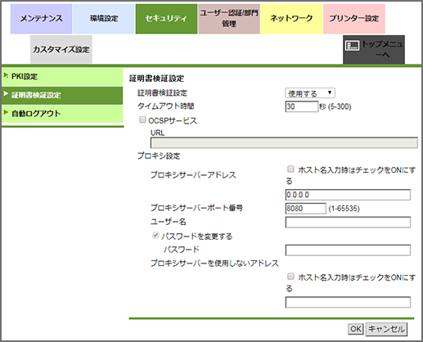
Task: Open the メンテナンス tab
Action: coord(41,19)
